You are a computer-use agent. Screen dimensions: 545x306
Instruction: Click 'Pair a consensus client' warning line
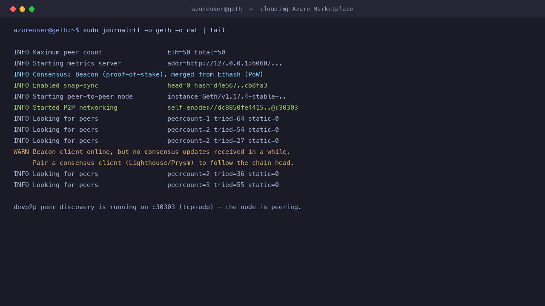(163, 163)
